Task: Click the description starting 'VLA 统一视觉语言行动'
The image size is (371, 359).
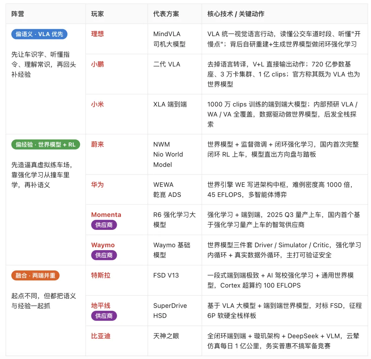Action: [x=284, y=39]
